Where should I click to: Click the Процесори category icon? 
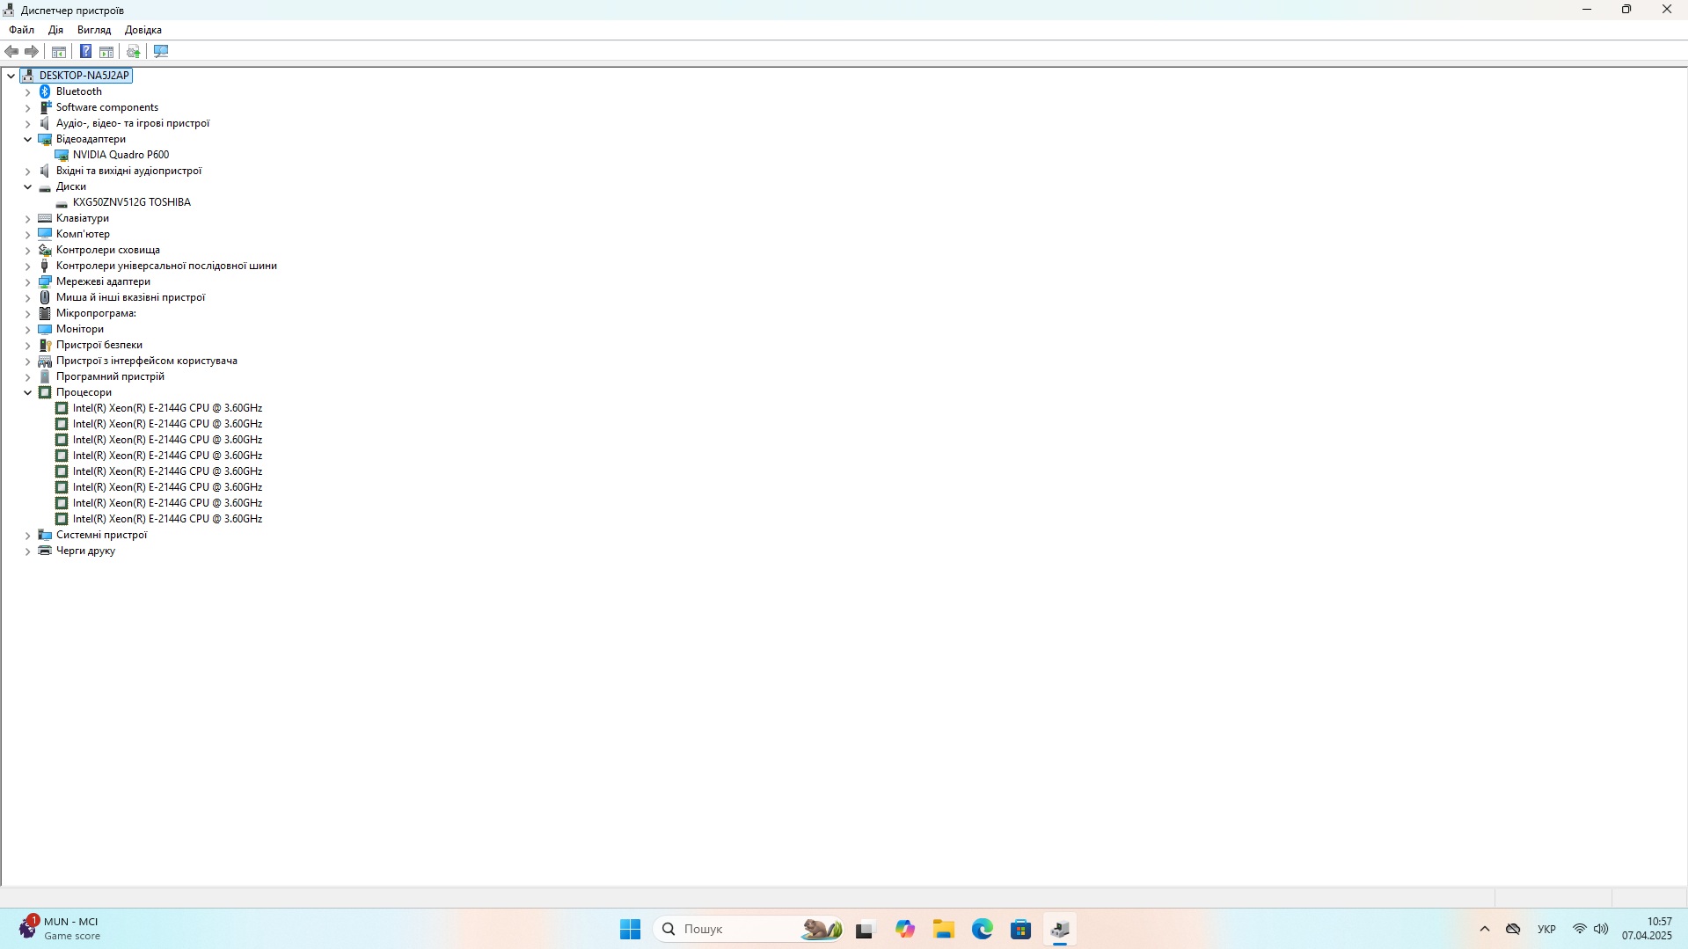tap(45, 392)
